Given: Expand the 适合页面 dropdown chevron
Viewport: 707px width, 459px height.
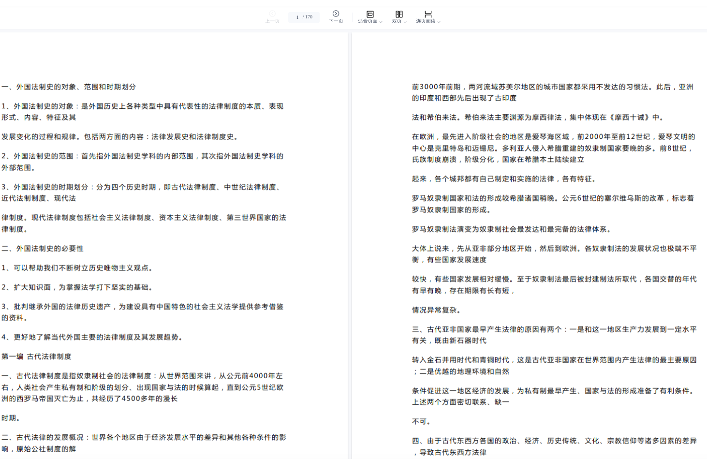Looking at the screenshot, I should coord(381,22).
